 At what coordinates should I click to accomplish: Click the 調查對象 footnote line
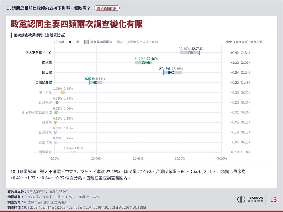click(39, 202)
